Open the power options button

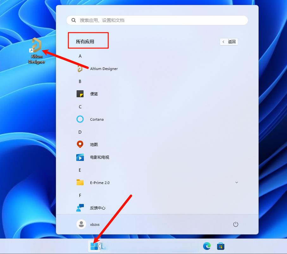click(235, 224)
